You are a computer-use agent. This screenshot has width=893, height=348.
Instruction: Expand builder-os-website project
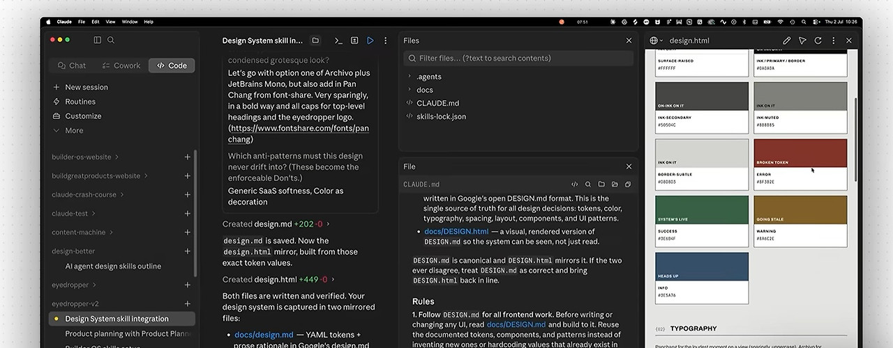117,157
